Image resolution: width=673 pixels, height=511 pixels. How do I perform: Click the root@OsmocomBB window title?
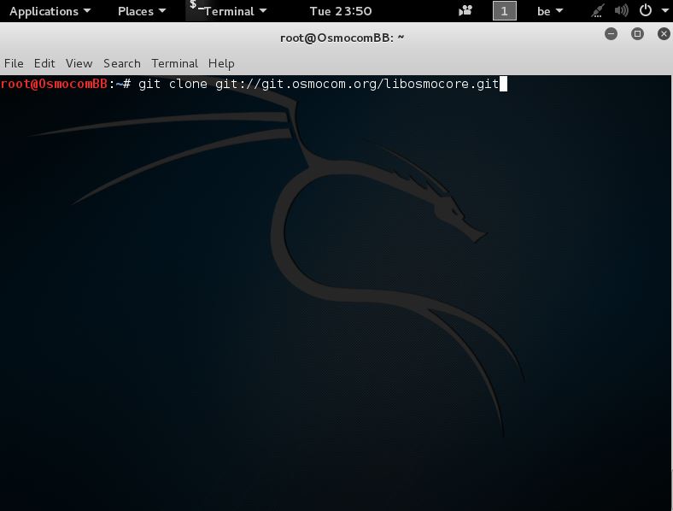click(x=342, y=38)
